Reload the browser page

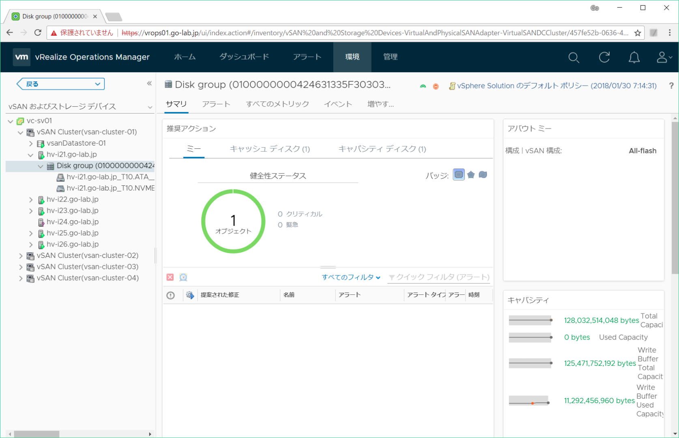point(38,33)
